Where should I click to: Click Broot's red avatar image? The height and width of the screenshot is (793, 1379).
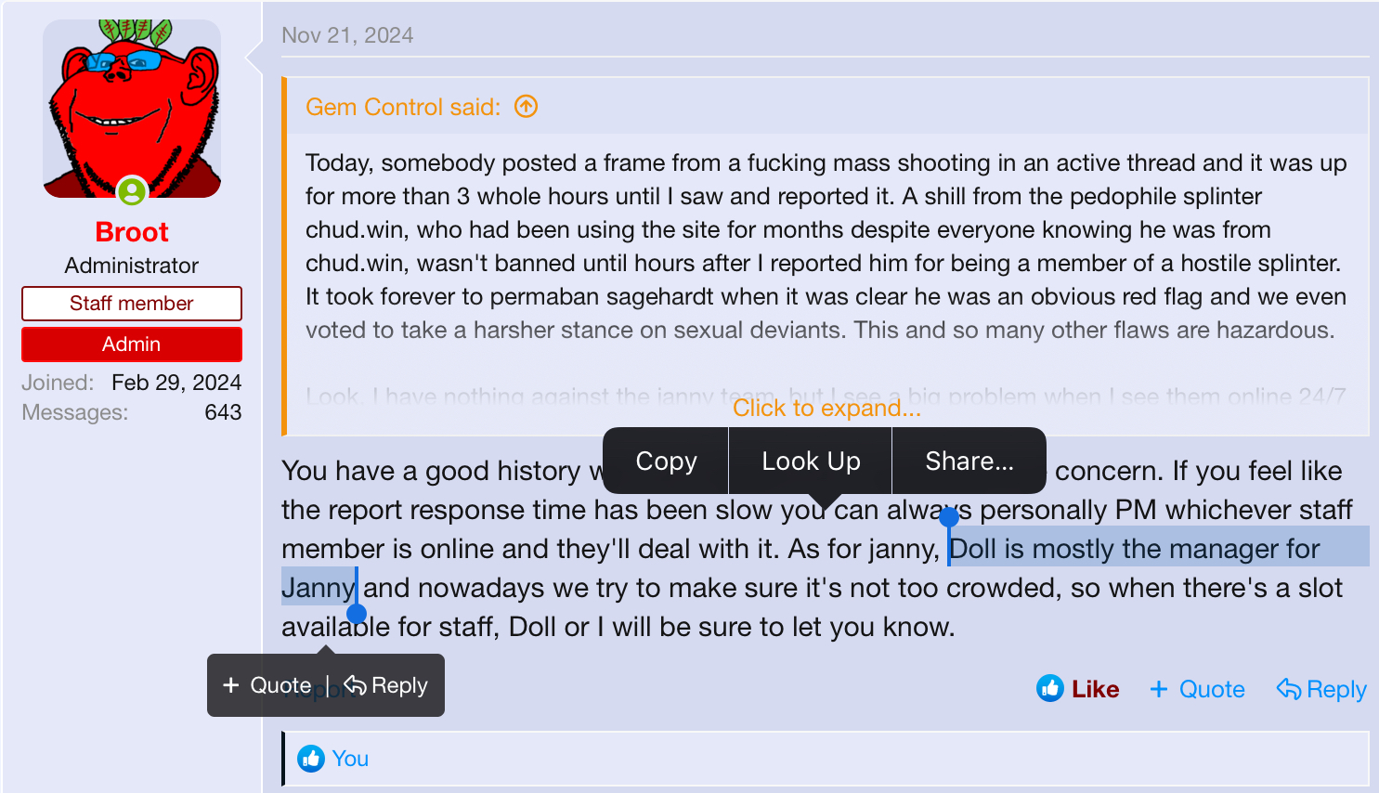pyautogui.click(x=132, y=109)
